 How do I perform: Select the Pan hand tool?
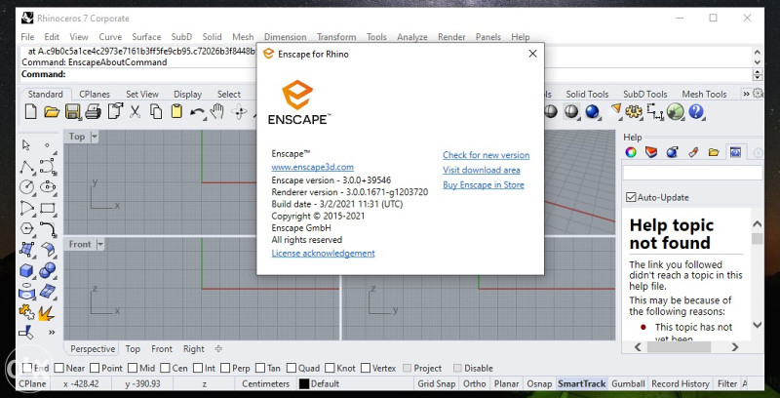216,111
